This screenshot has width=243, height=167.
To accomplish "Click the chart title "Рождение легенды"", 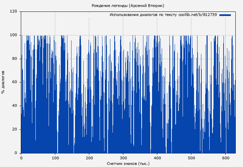I will pyautogui.click(x=110, y=6).
